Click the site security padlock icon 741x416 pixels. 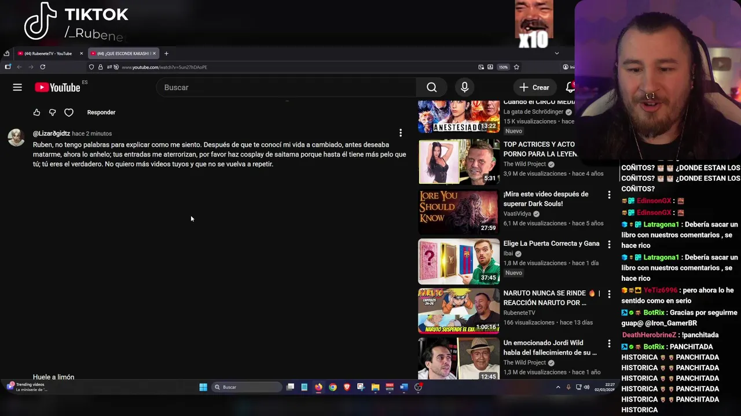[100, 67]
